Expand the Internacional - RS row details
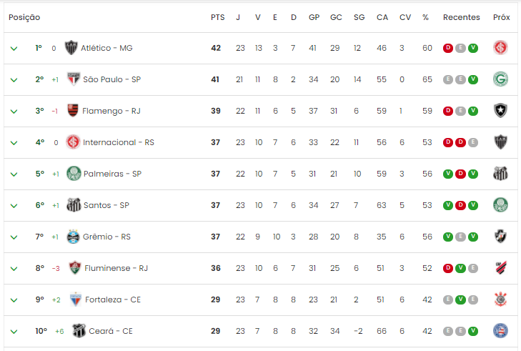521x351 pixels. point(14,143)
